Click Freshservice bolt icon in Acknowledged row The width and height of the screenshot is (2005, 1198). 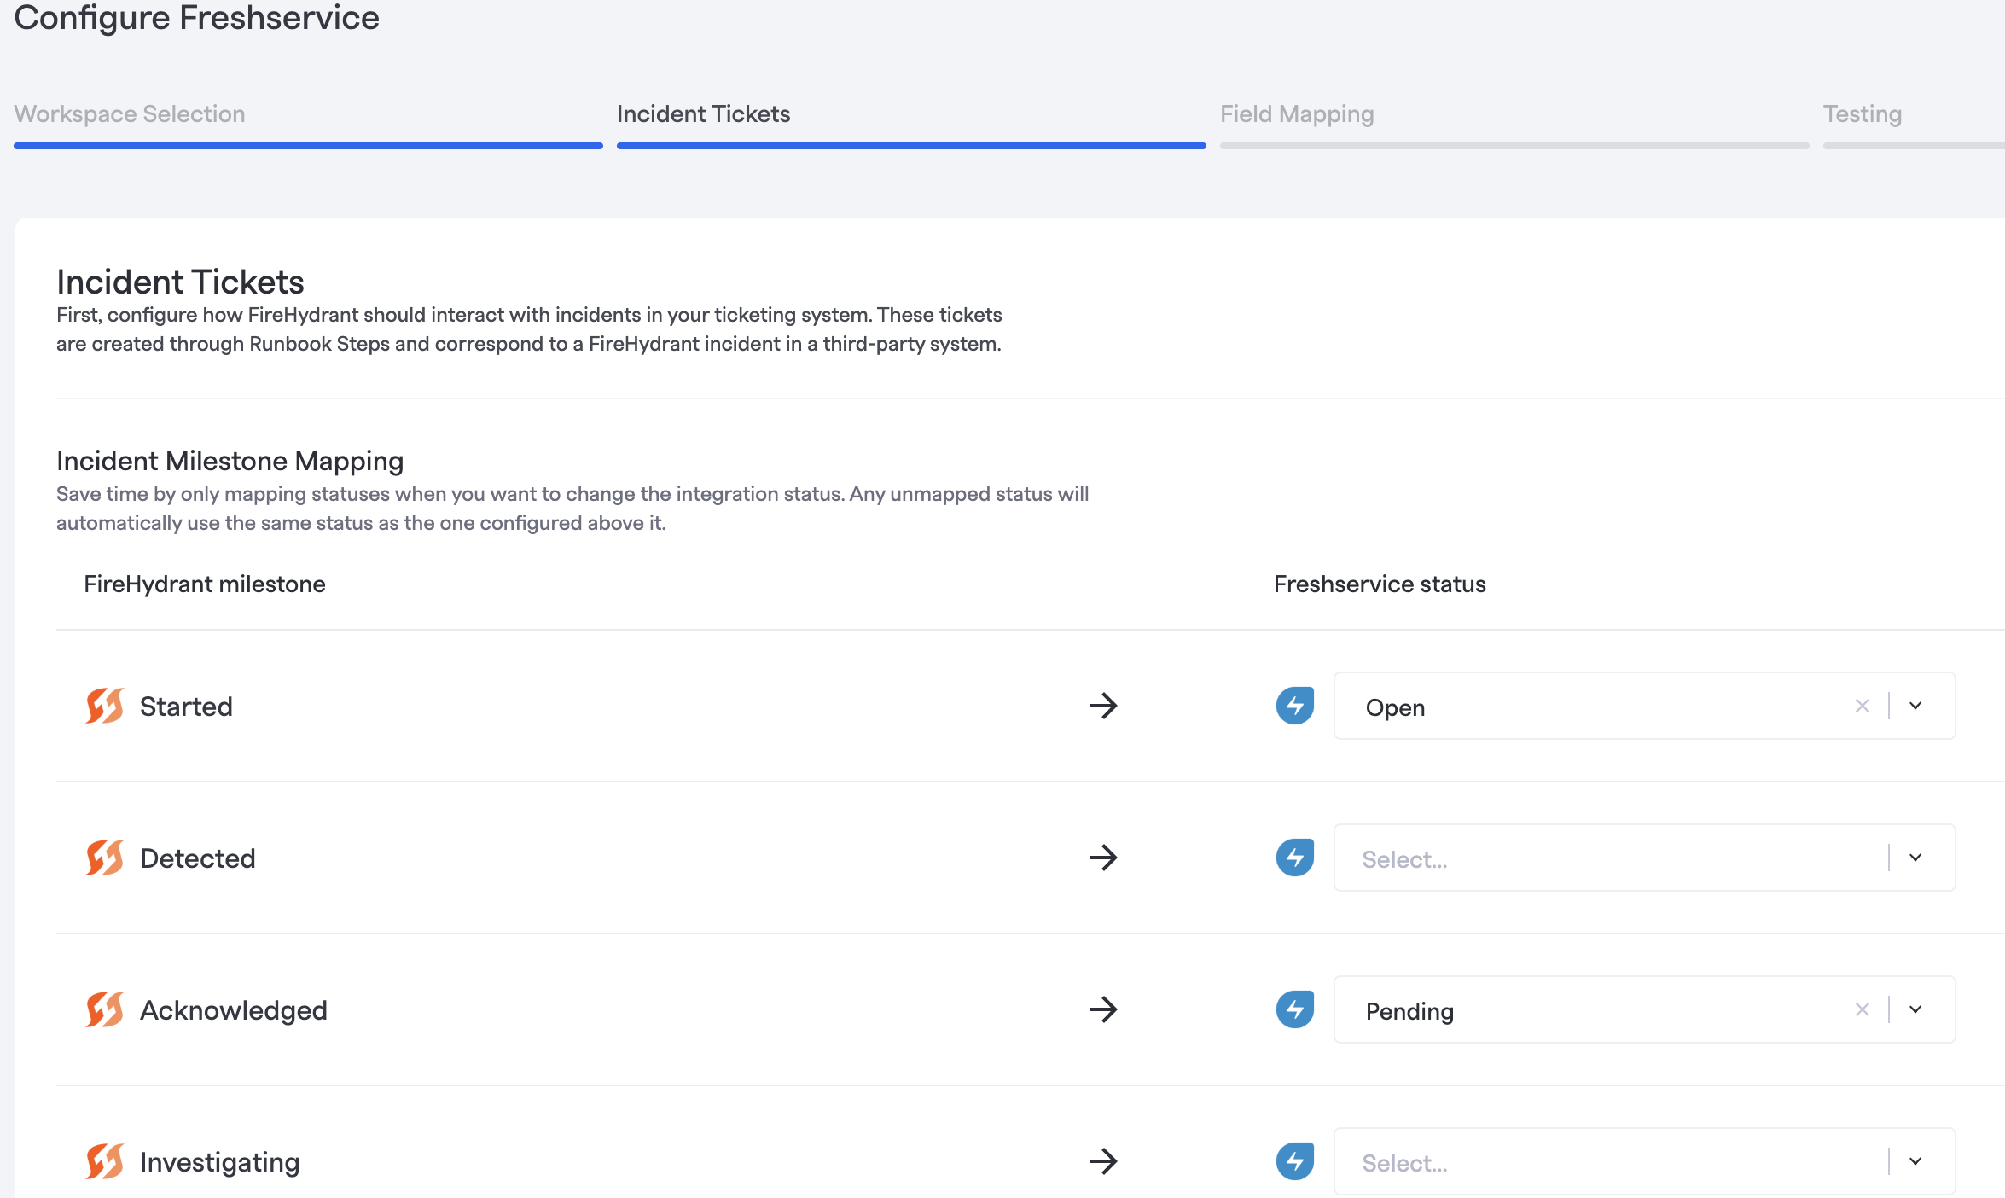pos(1294,1009)
